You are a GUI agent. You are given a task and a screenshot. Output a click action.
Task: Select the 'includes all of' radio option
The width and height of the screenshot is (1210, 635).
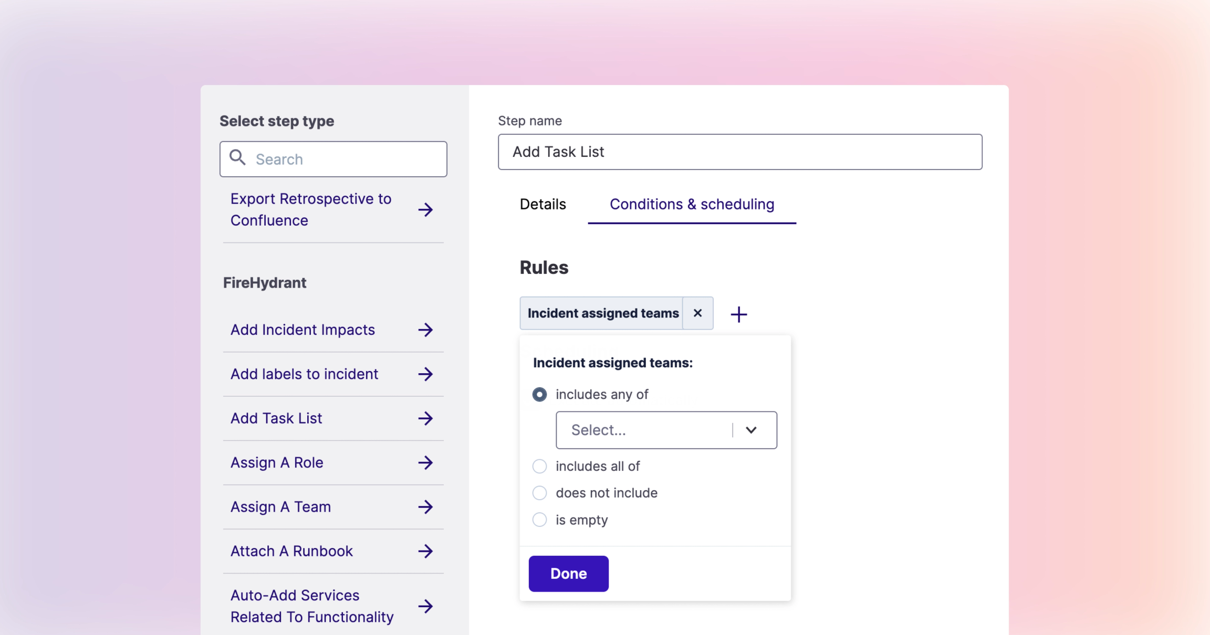[x=539, y=466]
